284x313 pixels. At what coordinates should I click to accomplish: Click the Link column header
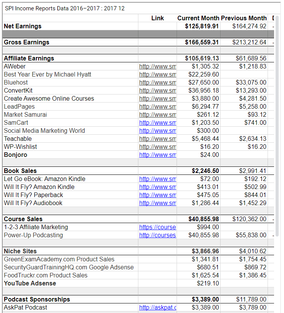(x=157, y=18)
